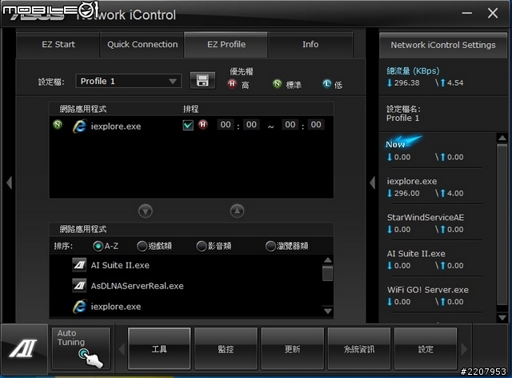Click the application list scrollbar thumb

point(327,273)
